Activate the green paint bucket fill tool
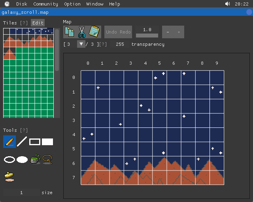 35,159
